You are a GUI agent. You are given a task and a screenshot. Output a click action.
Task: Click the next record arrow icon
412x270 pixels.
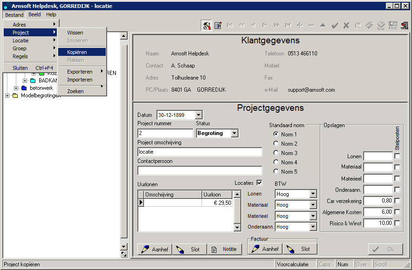pos(264,26)
